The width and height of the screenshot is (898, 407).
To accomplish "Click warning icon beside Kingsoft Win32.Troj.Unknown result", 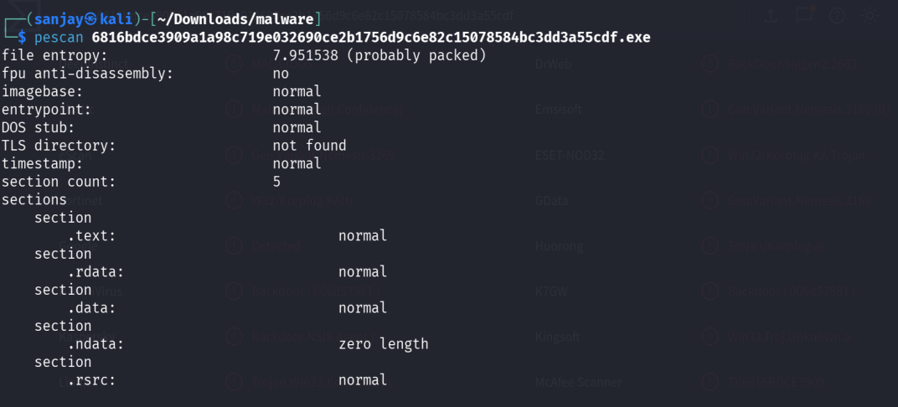I will click(x=710, y=337).
